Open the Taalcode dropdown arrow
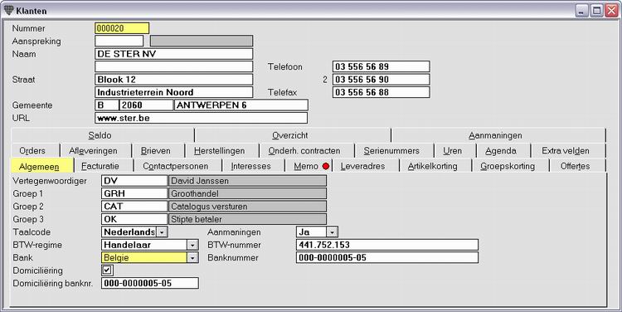The height and width of the screenshot is (312, 622). click(162, 232)
